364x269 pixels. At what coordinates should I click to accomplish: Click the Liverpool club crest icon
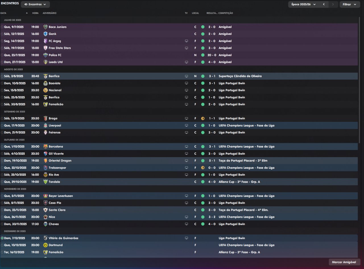45,126
